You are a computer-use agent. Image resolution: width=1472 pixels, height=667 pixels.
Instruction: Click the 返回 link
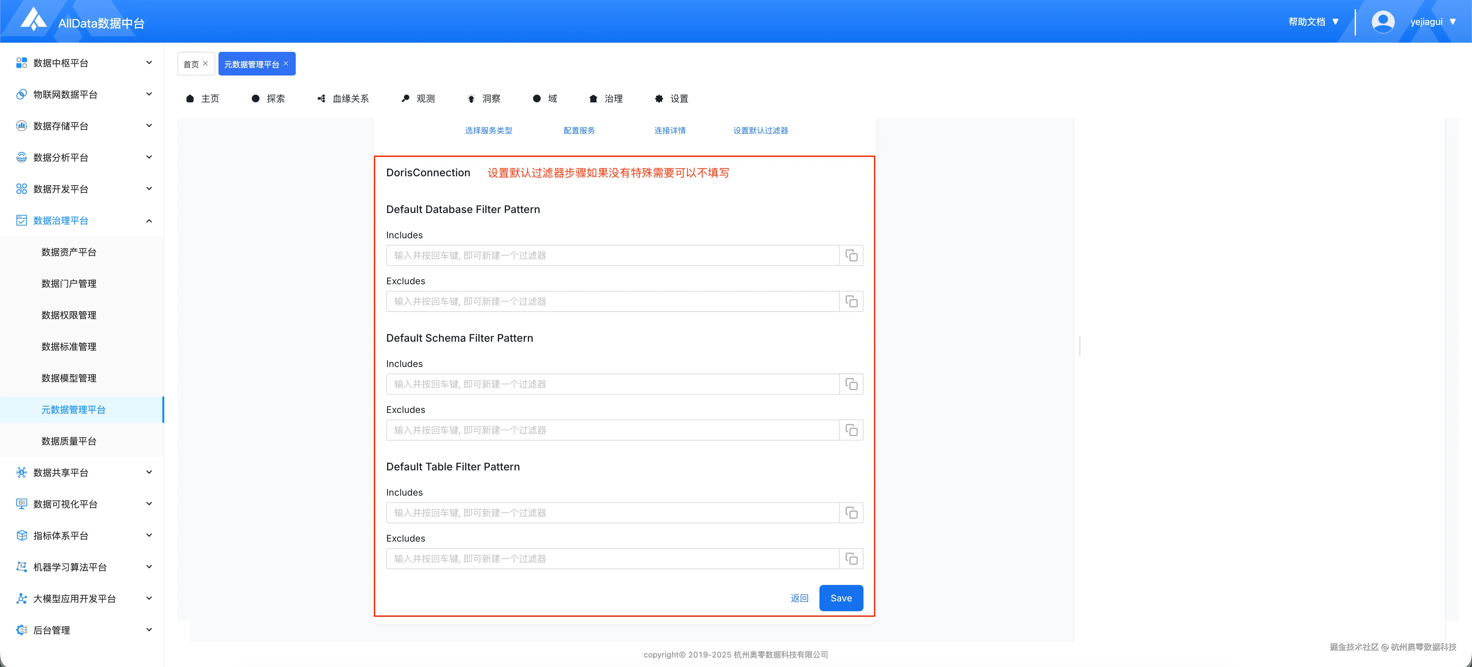pyautogui.click(x=799, y=598)
